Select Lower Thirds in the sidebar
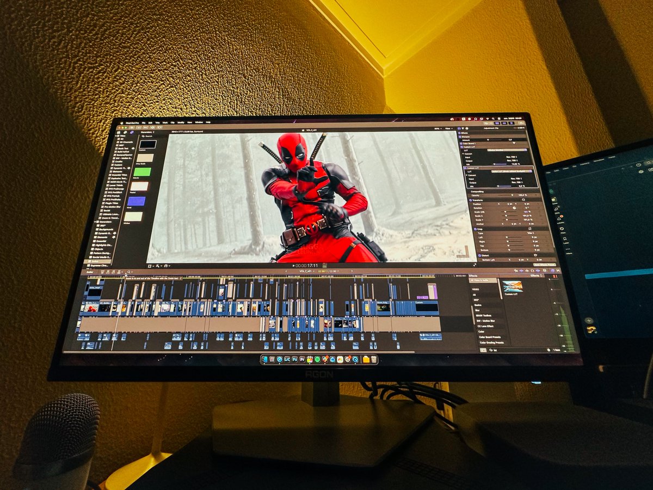The width and height of the screenshot is (653, 490). tap(115, 185)
